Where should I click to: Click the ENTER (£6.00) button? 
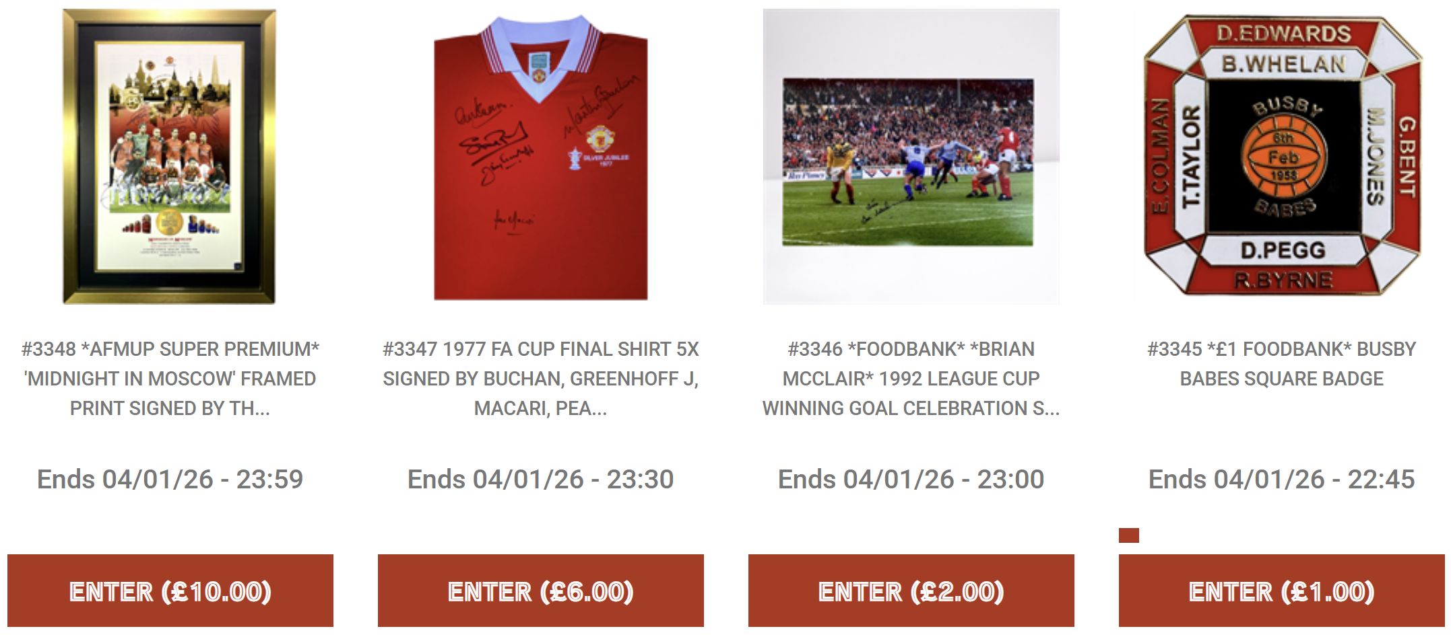click(541, 591)
